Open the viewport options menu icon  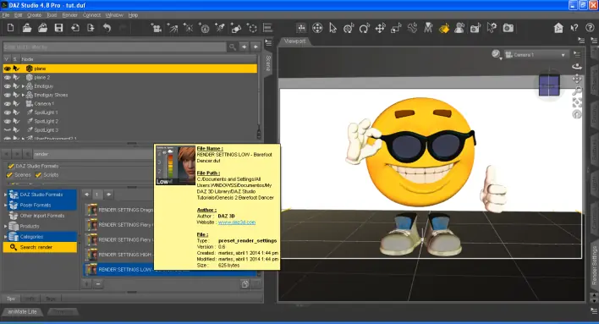577,55
